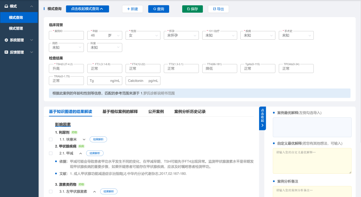Viewport: 361px width, 197px height.
Task: Click the TSH result field showing 升高
Action: [x=66, y=69]
